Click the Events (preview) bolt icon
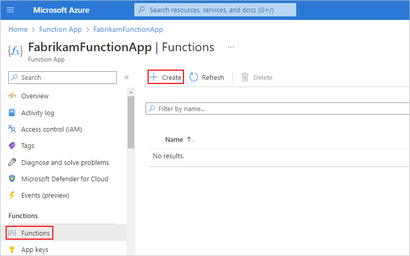 (12, 196)
